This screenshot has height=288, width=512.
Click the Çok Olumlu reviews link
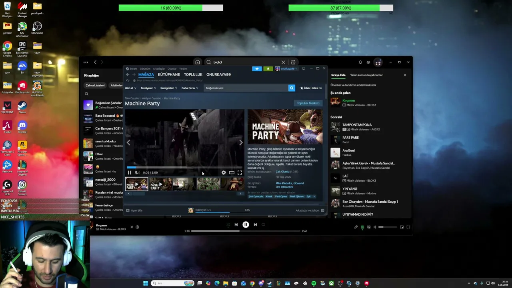click(282, 172)
